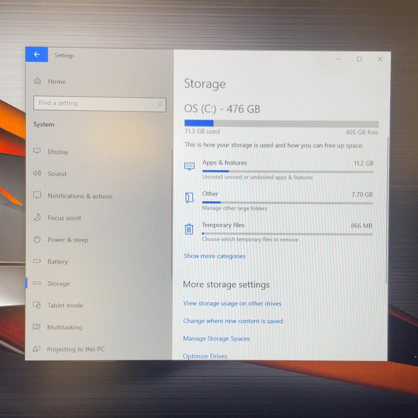Click the Tablet mode icon
Screen dimensions: 418x418
coord(37,305)
